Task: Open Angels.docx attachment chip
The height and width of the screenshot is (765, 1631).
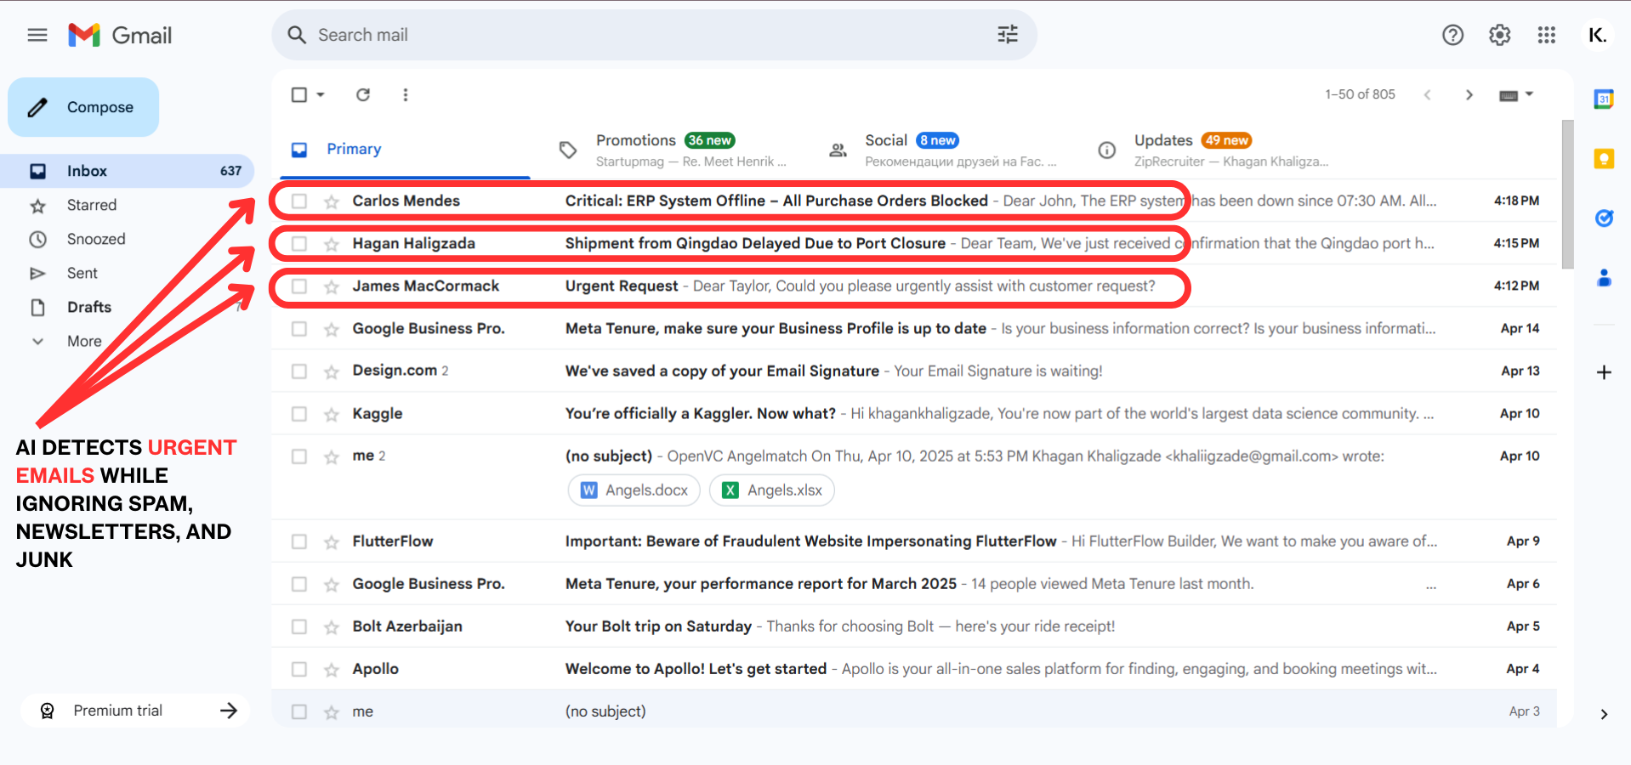Action: click(x=634, y=490)
